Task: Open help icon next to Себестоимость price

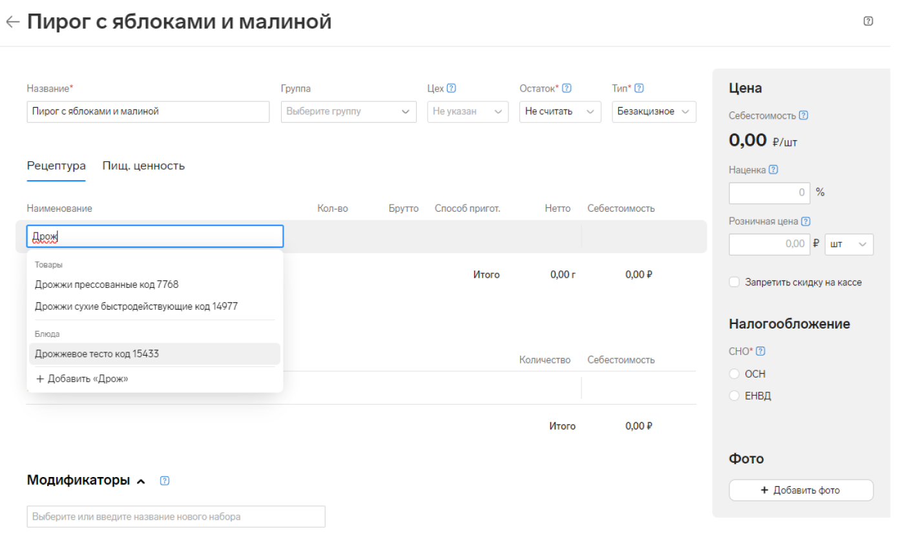Action: [x=804, y=116]
